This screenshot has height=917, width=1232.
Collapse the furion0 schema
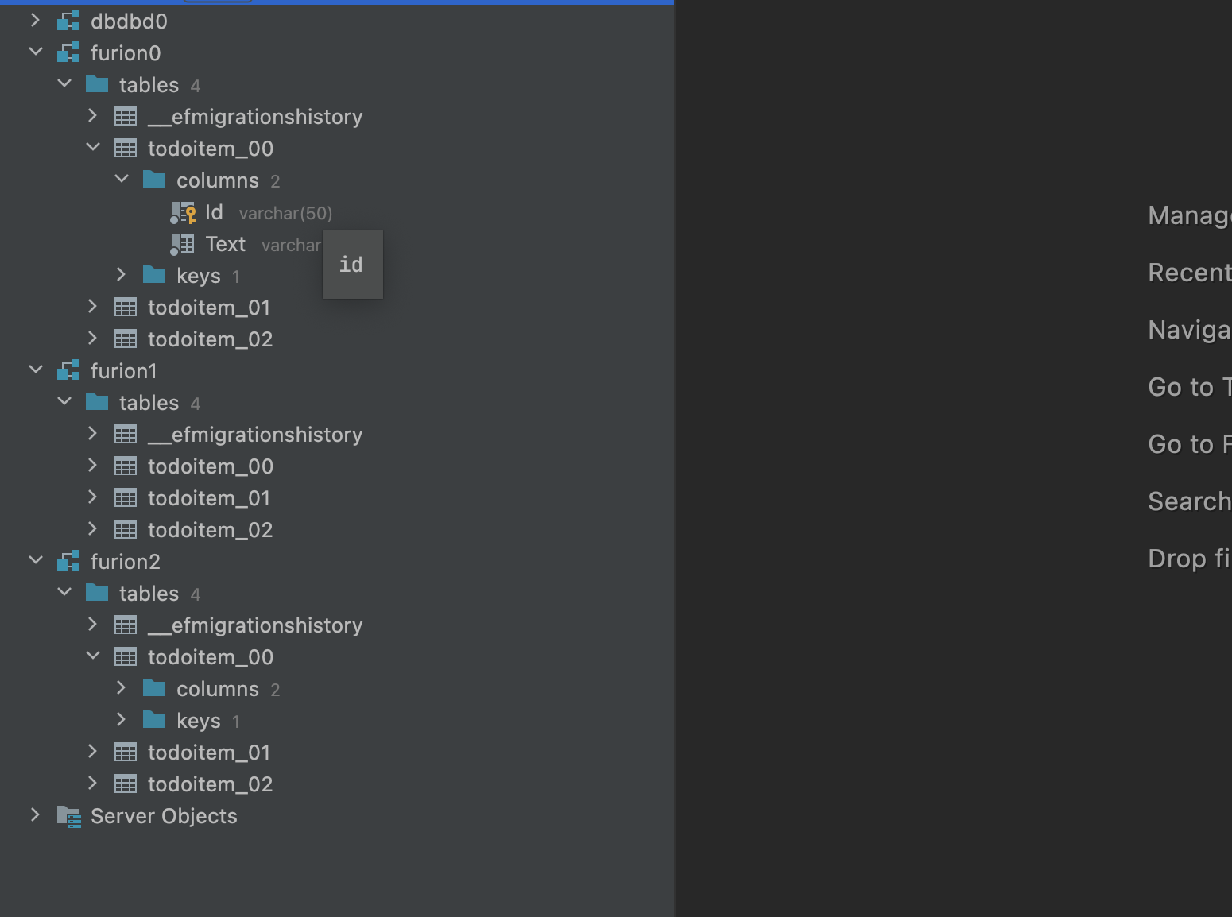pyautogui.click(x=35, y=52)
